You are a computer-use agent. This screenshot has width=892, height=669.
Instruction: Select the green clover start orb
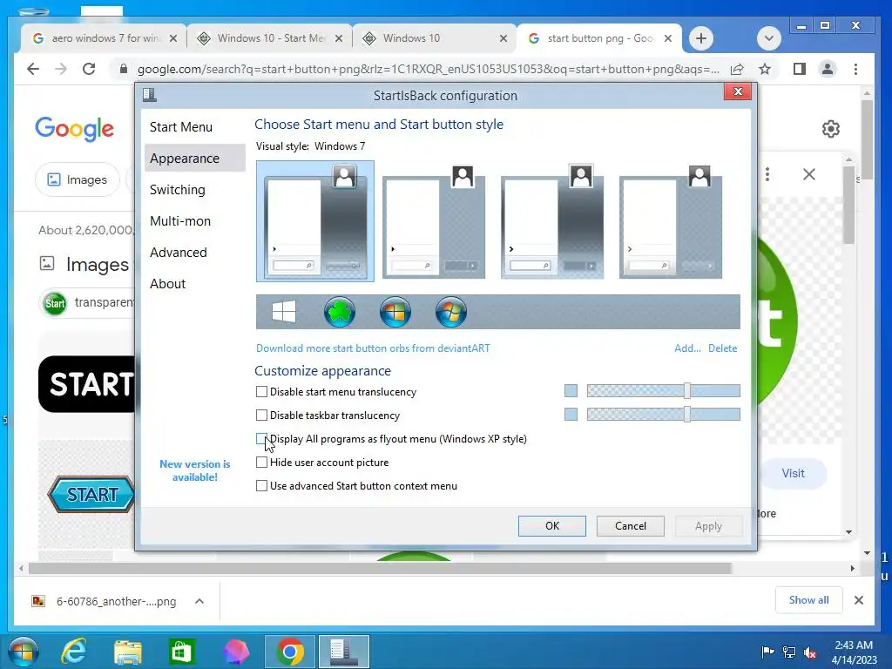340,312
